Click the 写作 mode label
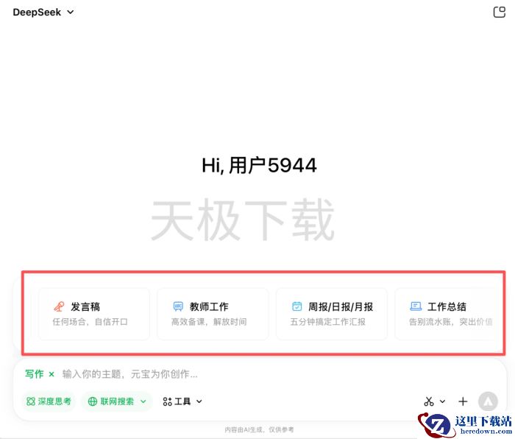The width and height of the screenshot is (515, 439). coord(34,374)
